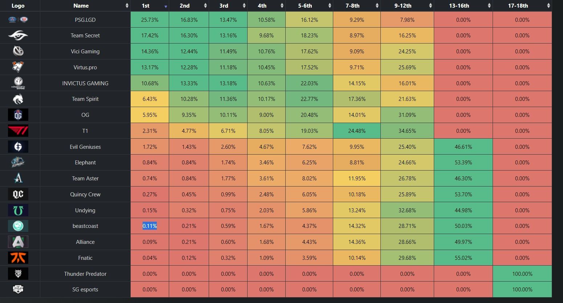Sort by Name column arrow
Screen dimensions: 563x303
127,6
